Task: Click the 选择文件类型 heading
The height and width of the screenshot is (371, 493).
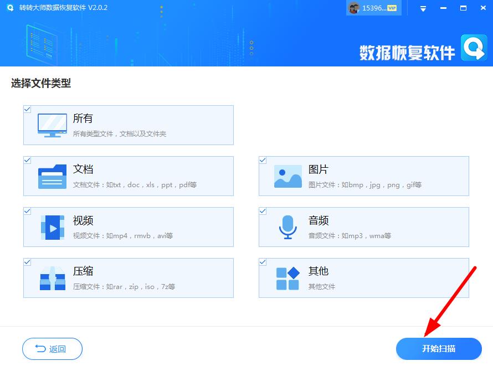Action: coord(41,83)
